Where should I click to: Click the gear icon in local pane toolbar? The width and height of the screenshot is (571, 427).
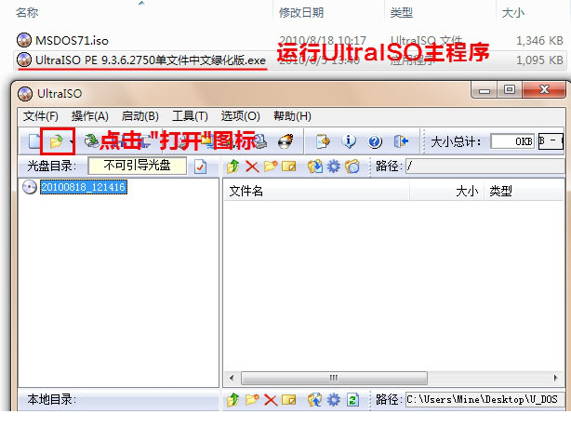(x=334, y=400)
